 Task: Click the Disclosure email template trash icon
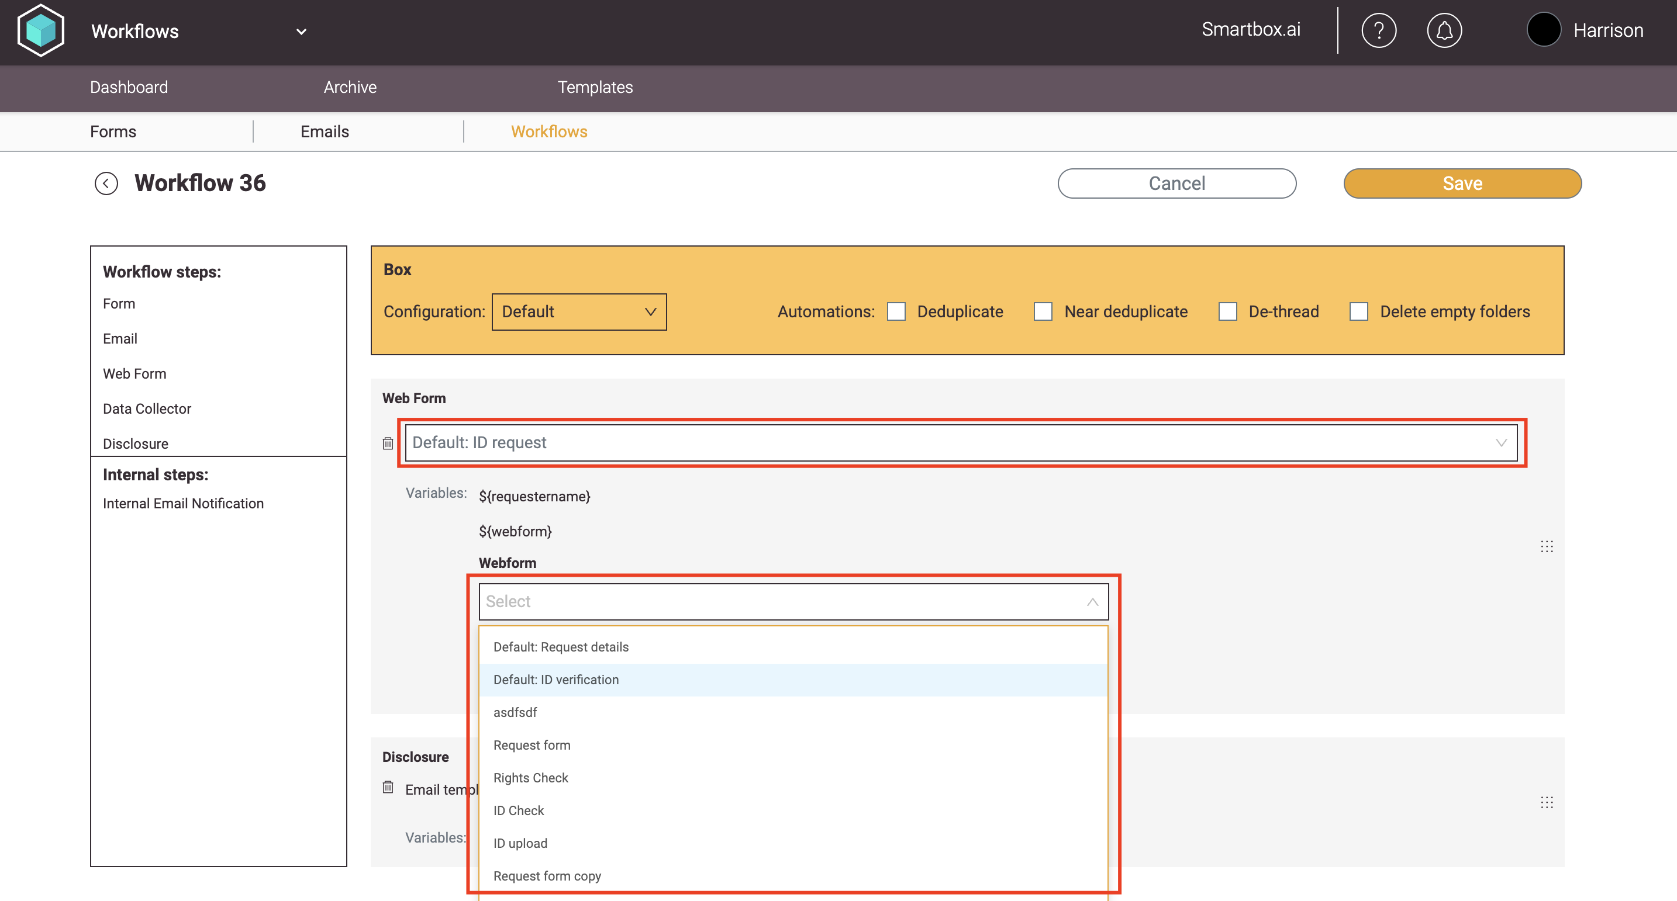388,787
